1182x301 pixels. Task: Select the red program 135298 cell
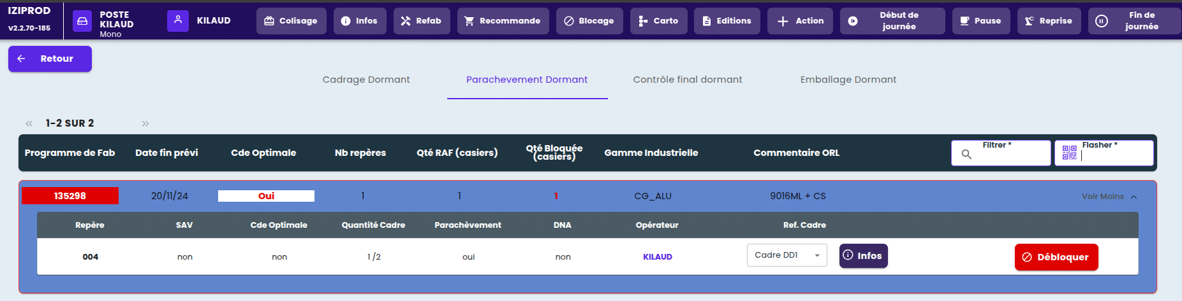[70, 196]
